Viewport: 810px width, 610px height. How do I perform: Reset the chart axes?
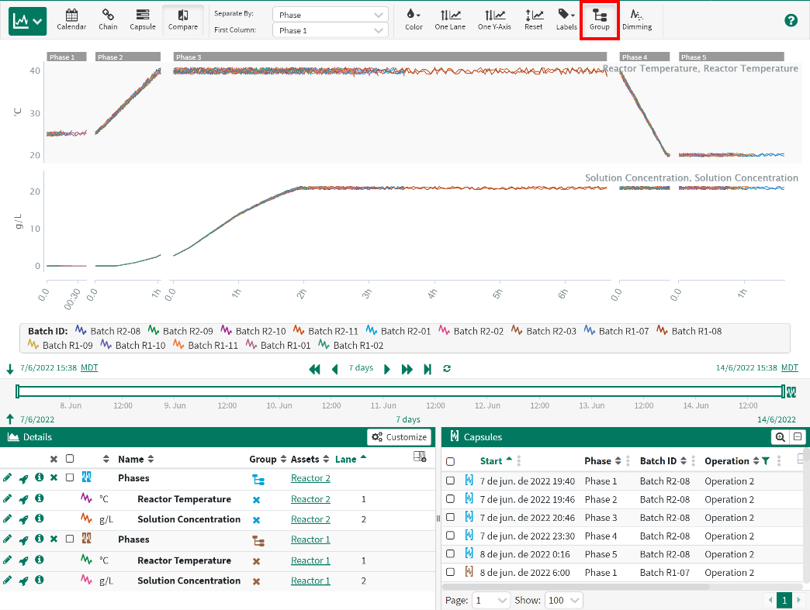click(534, 19)
